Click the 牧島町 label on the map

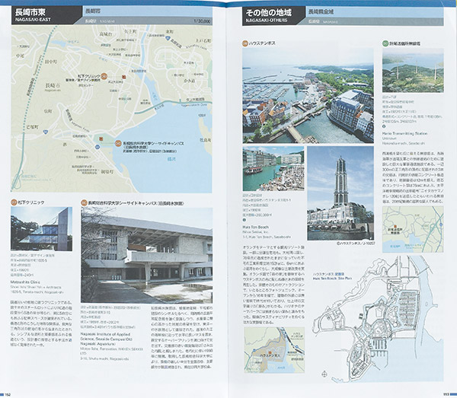205,140
